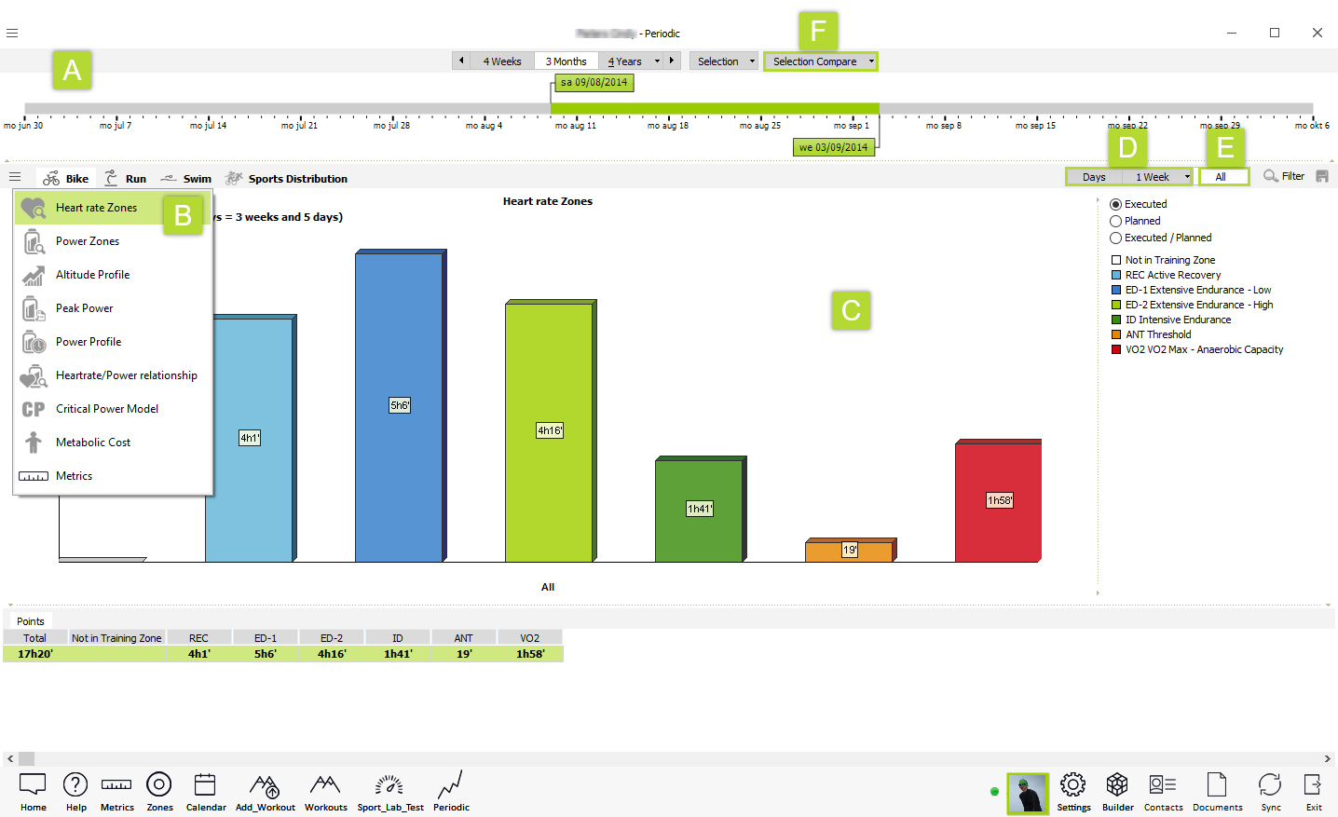Image resolution: width=1338 pixels, height=817 pixels.
Task: Click the red VO2 Max legend swatch
Action: tap(1116, 350)
